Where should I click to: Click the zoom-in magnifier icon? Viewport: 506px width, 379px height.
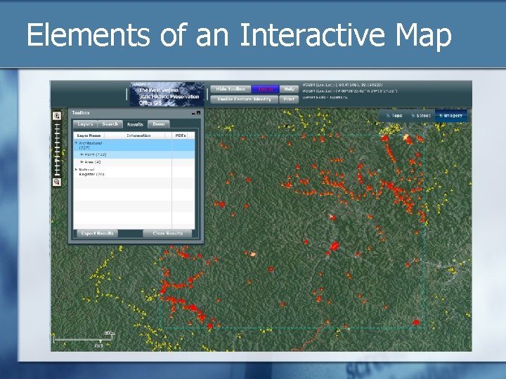(57, 116)
